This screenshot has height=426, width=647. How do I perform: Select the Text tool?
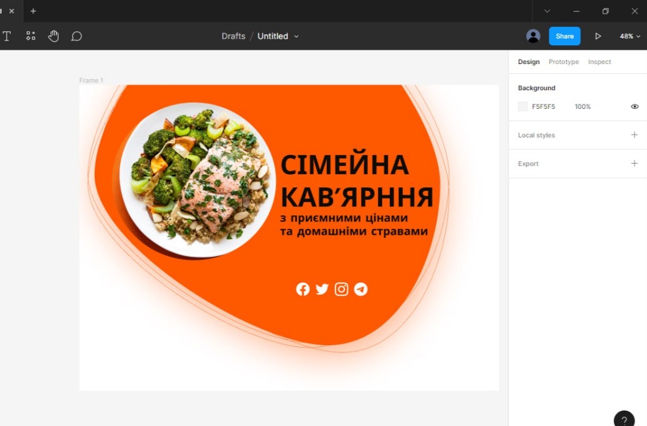coord(7,36)
